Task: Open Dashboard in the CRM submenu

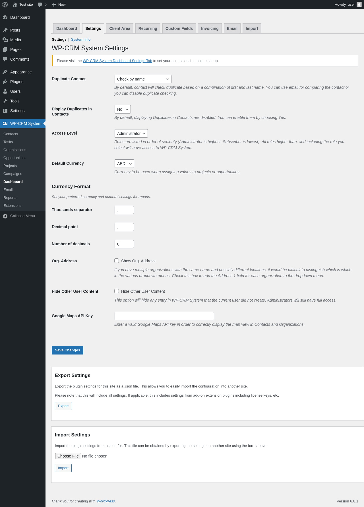Action: pos(23,182)
